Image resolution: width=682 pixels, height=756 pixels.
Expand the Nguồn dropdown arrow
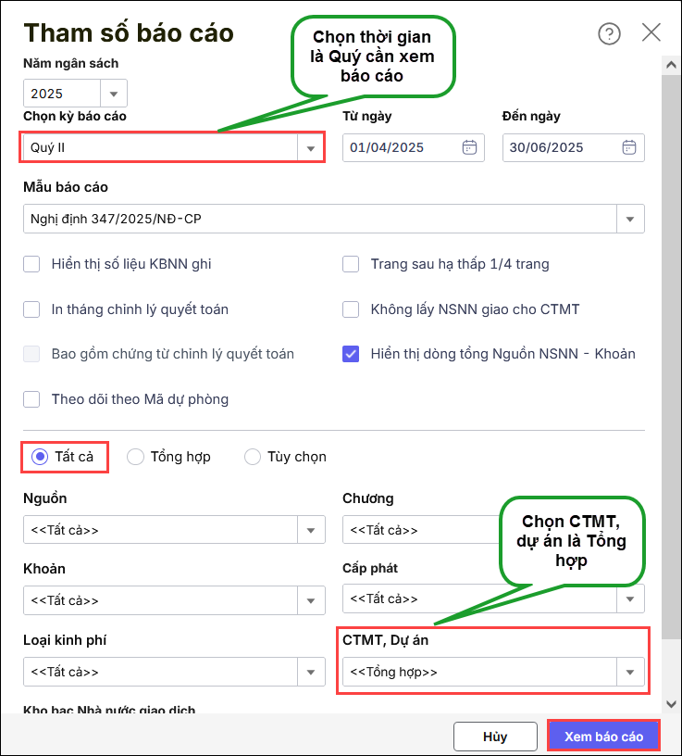coord(310,531)
